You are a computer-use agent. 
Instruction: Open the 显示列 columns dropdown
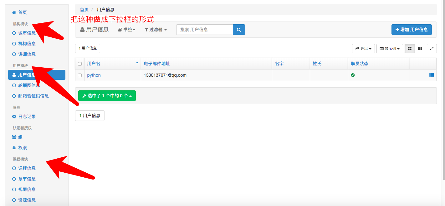coord(389,48)
